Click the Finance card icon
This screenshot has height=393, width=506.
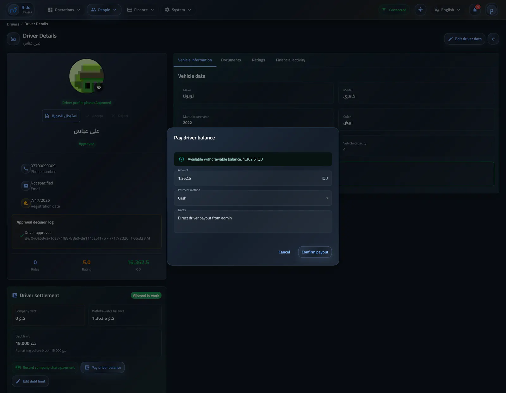(130, 10)
